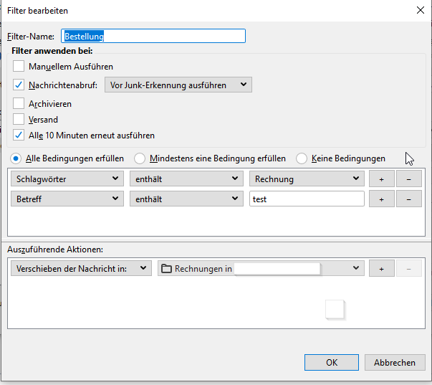
Task: Expand Verschieben der Nachricht in dropdown
Action: 81,269
